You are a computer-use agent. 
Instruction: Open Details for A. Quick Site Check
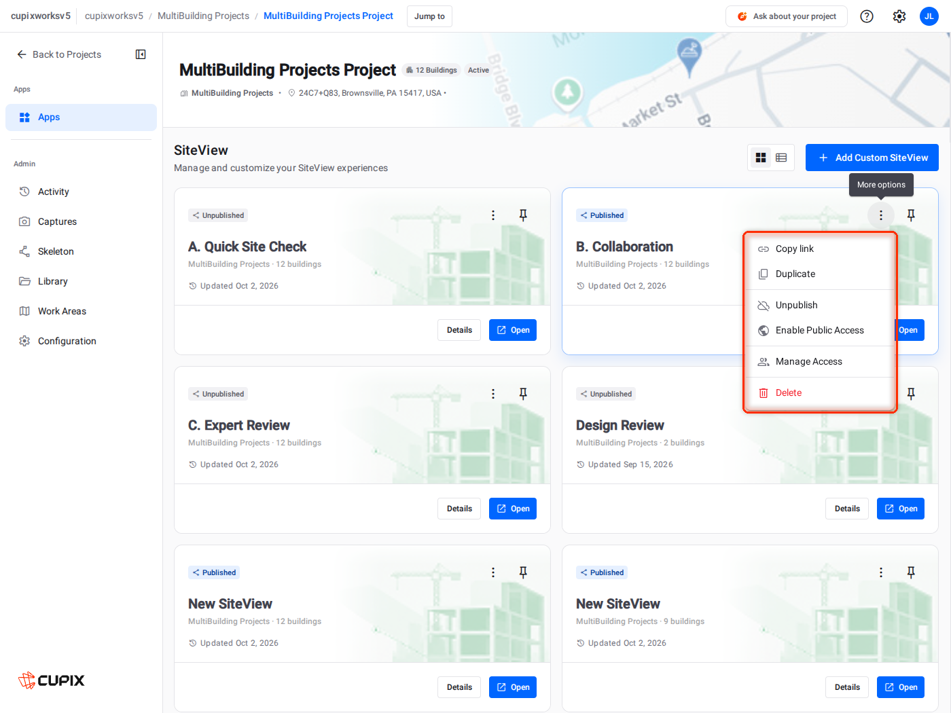(x=459, y=330)
